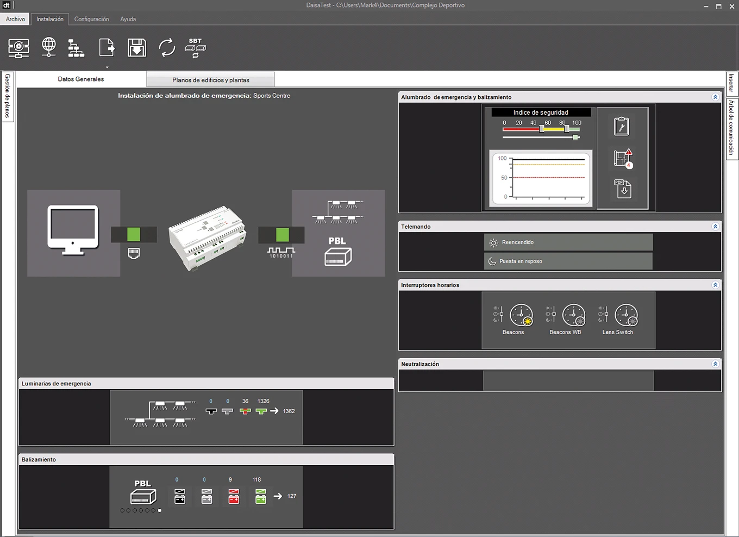Toggle the Beacons WB time switch
Viewport: 739px width, 537px height.
565,320
